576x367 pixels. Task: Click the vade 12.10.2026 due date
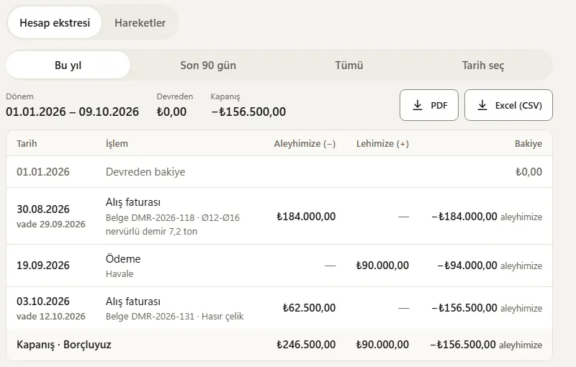(50, 317)
